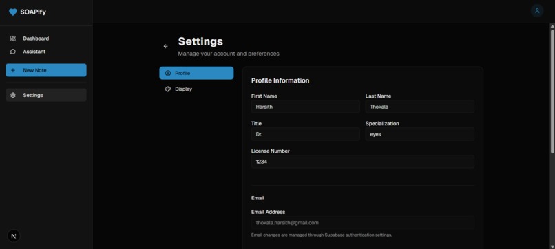Click the Profile person icon

168,73
